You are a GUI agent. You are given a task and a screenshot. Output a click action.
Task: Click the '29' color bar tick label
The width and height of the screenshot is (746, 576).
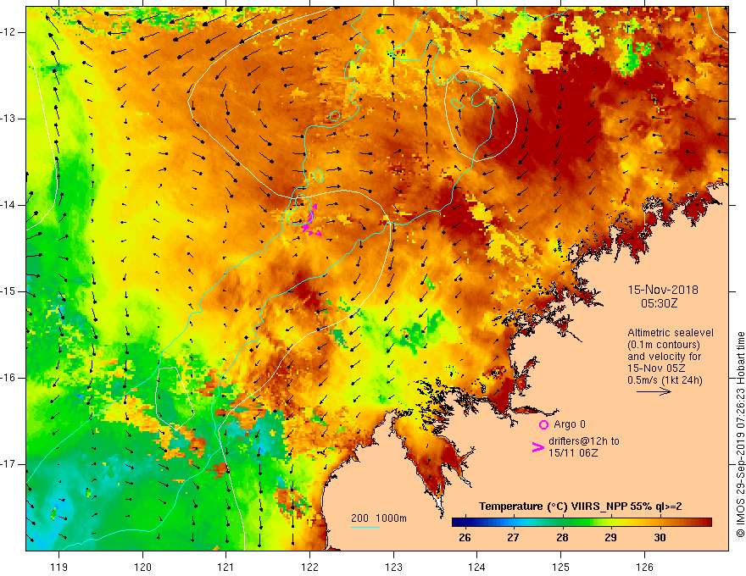coord(610,538)
